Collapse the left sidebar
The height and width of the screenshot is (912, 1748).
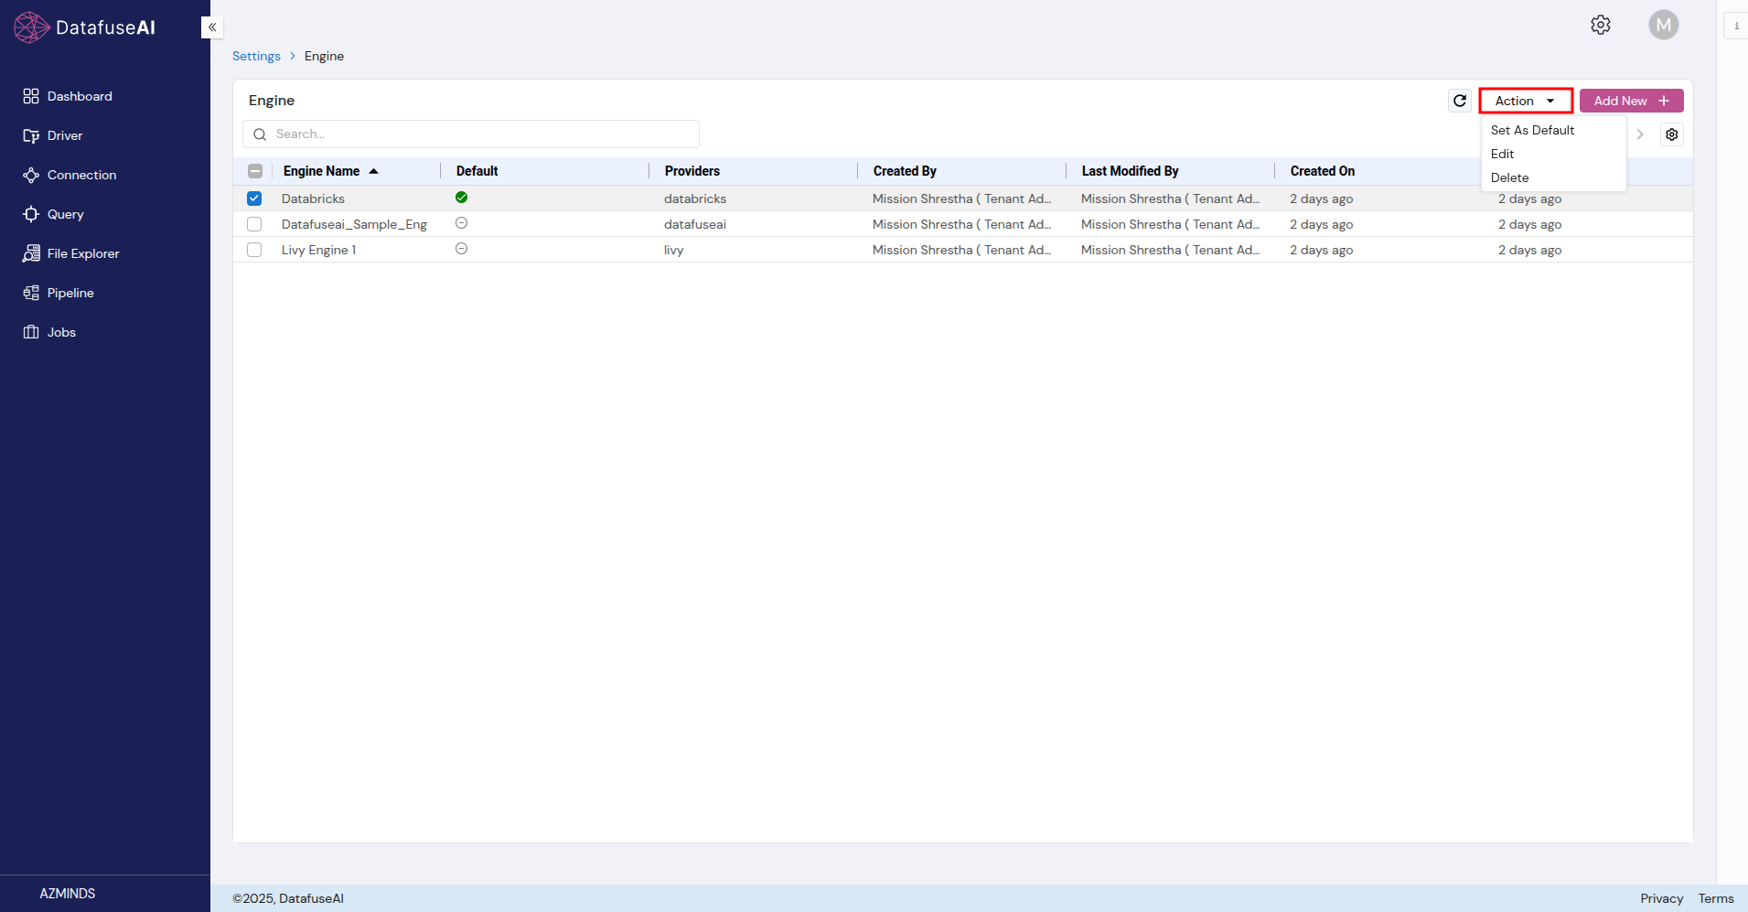point(212,27)
